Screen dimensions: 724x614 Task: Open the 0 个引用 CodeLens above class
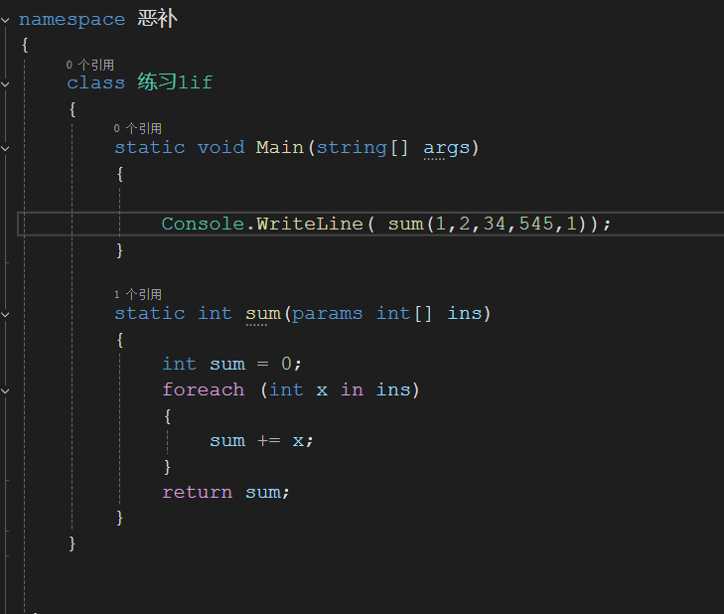pos(90,65)
